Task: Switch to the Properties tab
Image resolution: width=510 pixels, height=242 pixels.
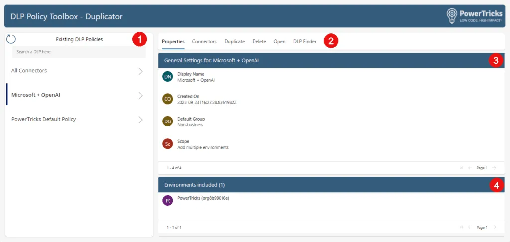Action: [173, 42]
